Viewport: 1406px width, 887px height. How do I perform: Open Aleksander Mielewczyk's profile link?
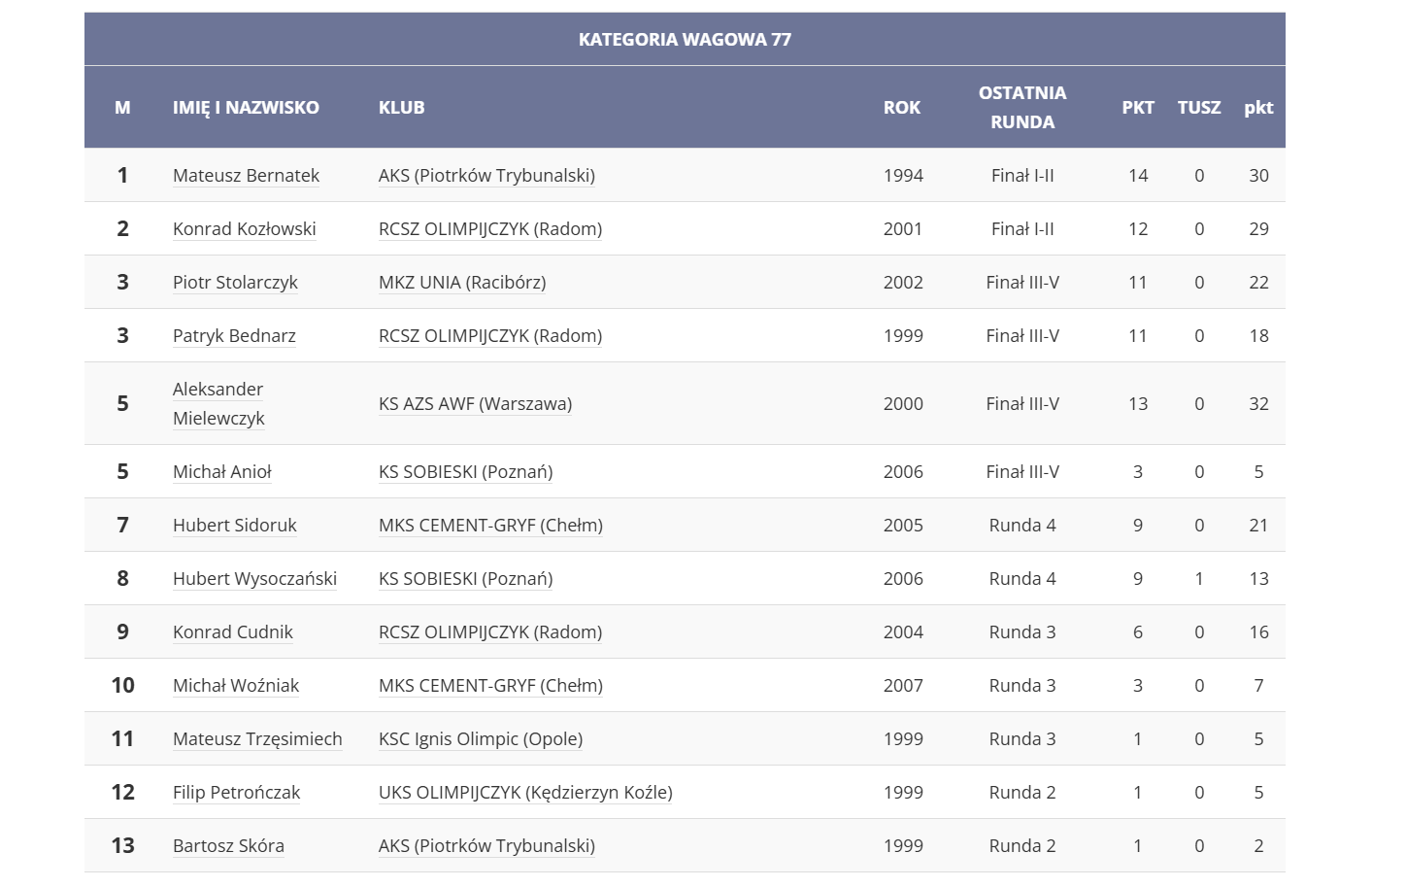[218, 403]
